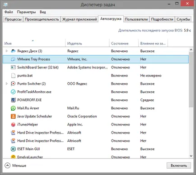Click the iTunesHelper icon

pyautogui.click(x=13, y=125)
